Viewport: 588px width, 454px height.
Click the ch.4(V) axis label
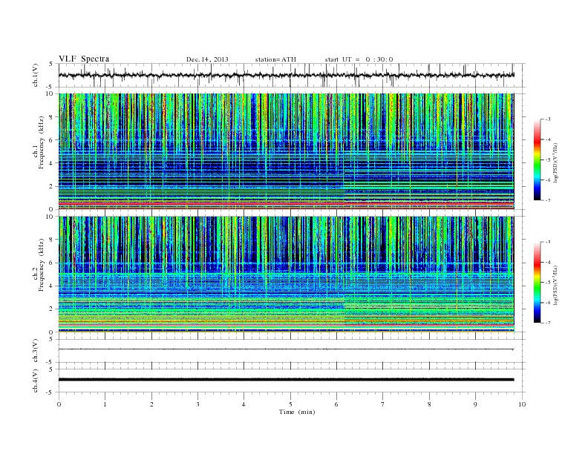point(36,381)
